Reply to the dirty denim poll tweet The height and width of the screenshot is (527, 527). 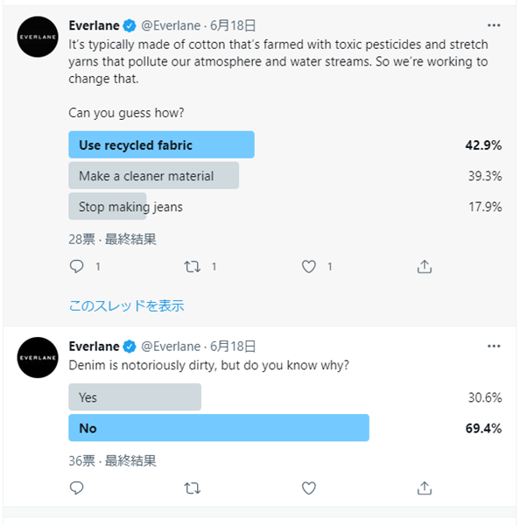pos(77,488)
